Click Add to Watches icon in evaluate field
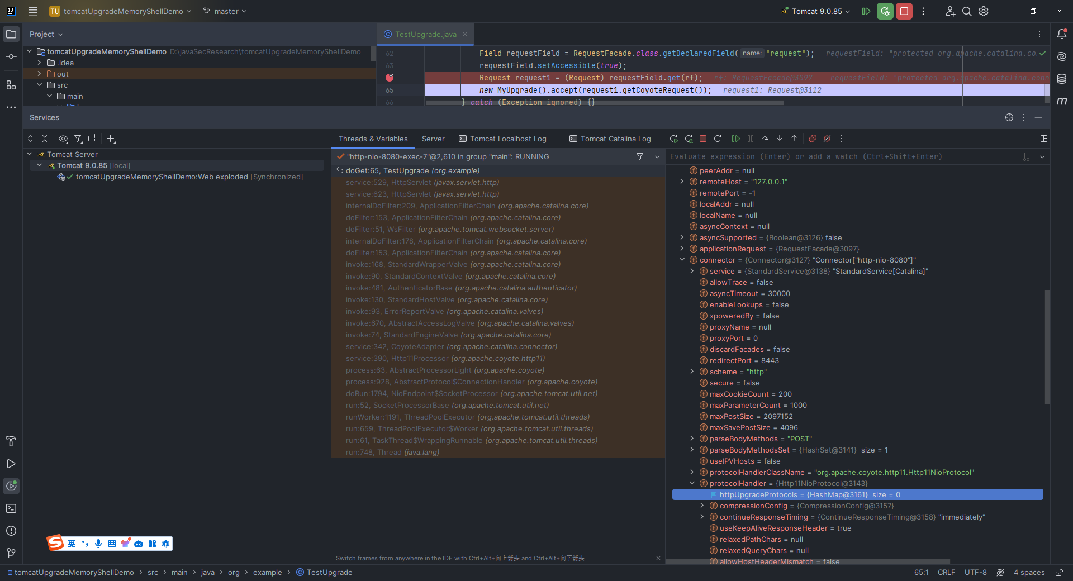 pos(1025,157)
